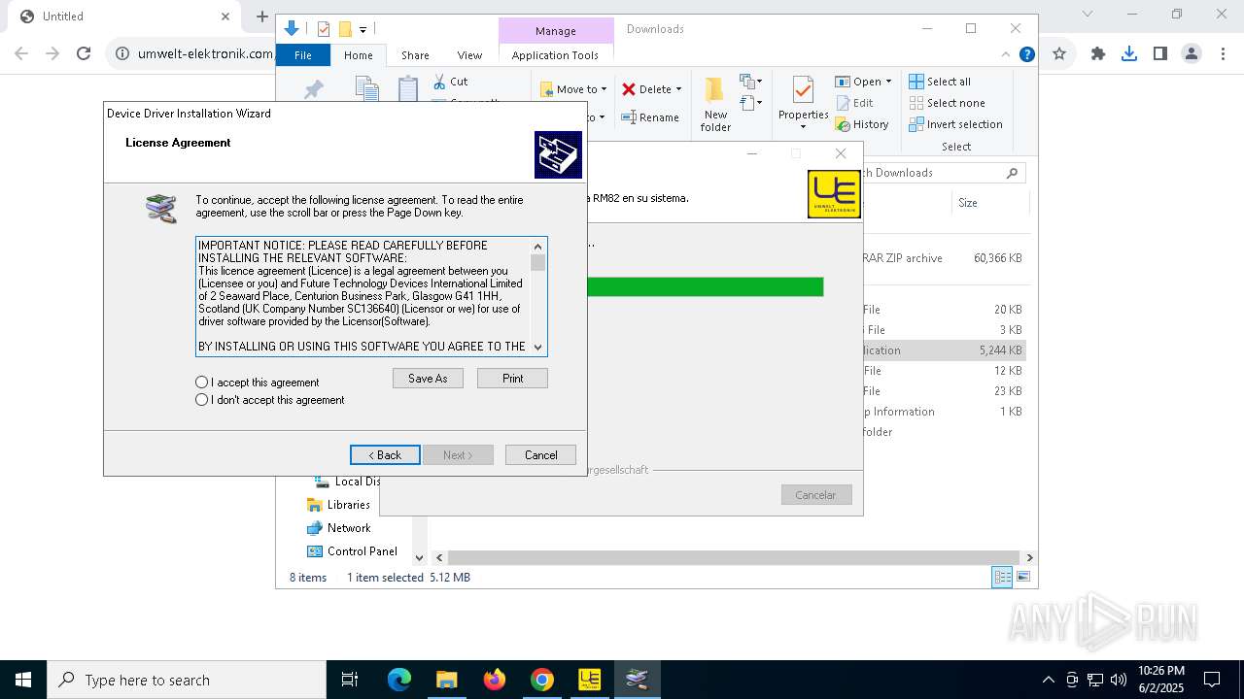Bookmark this page with star icon
This screenshot has height=699, width=1244.
pos(1059,54)
